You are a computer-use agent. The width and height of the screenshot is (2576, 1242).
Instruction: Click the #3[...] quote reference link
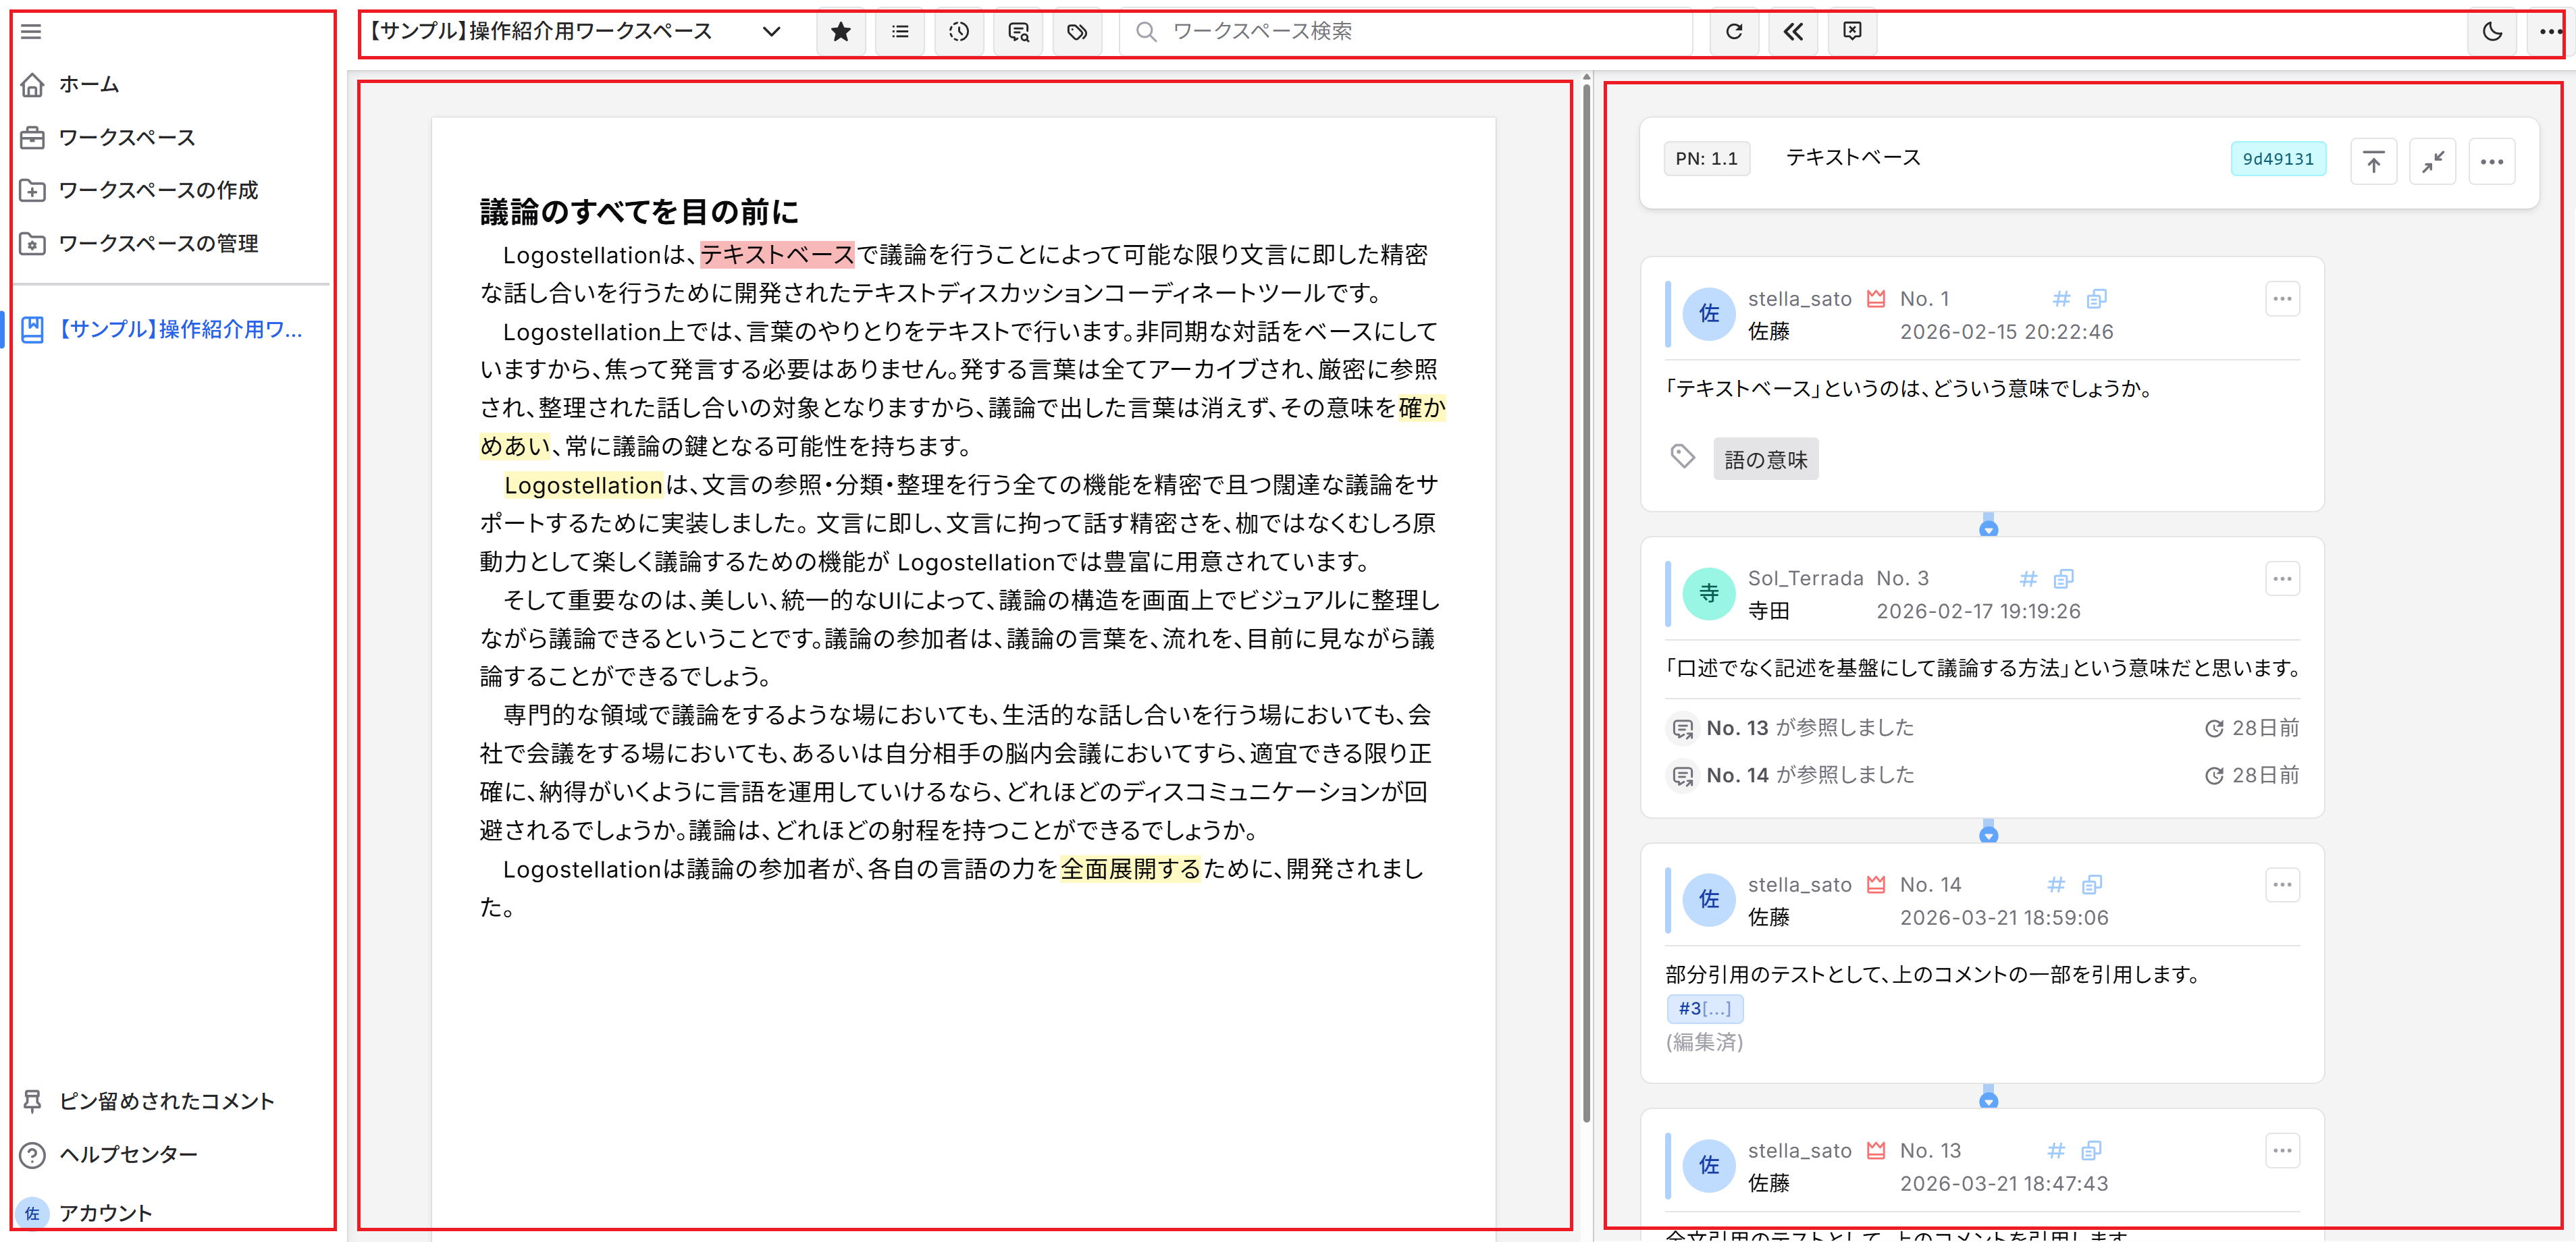[x=1704, y=1008]
